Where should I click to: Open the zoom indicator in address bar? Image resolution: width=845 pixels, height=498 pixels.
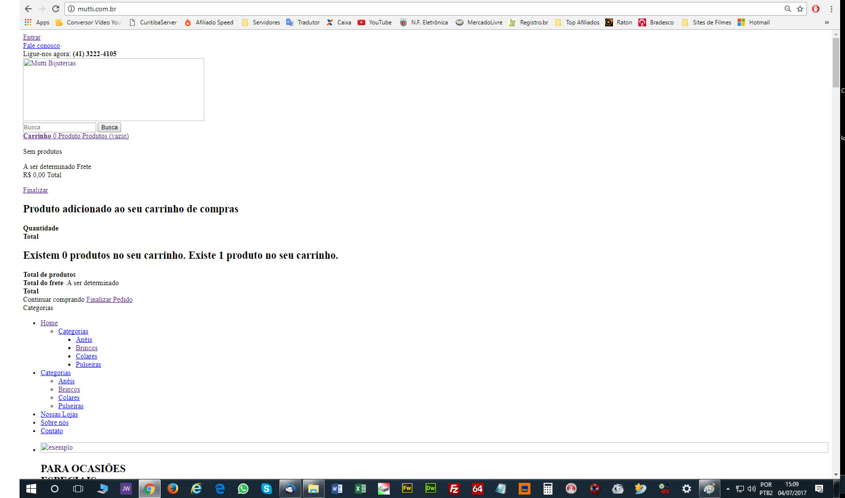click(788, 9)
